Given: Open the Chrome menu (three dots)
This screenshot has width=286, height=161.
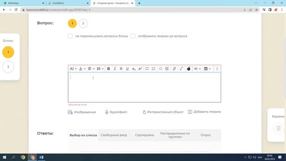Looking at the screenshot, I should tap(282, 10).
